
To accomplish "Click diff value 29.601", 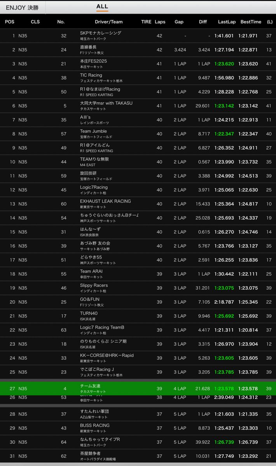I will 203,106.
